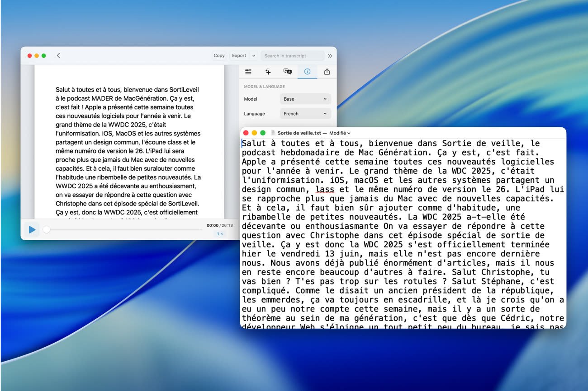Copy the transcript with Copy button
This screenshot has height=391, width=588.
click(219, 56)
